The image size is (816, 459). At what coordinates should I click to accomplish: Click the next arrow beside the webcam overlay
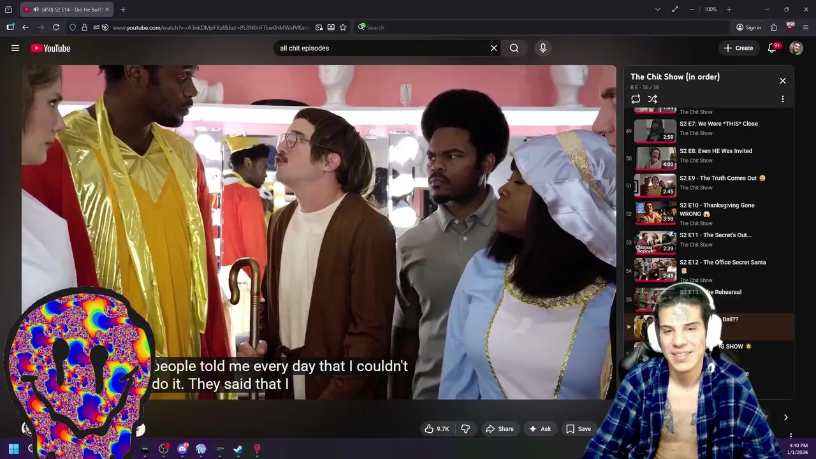(x=785, y=418)
